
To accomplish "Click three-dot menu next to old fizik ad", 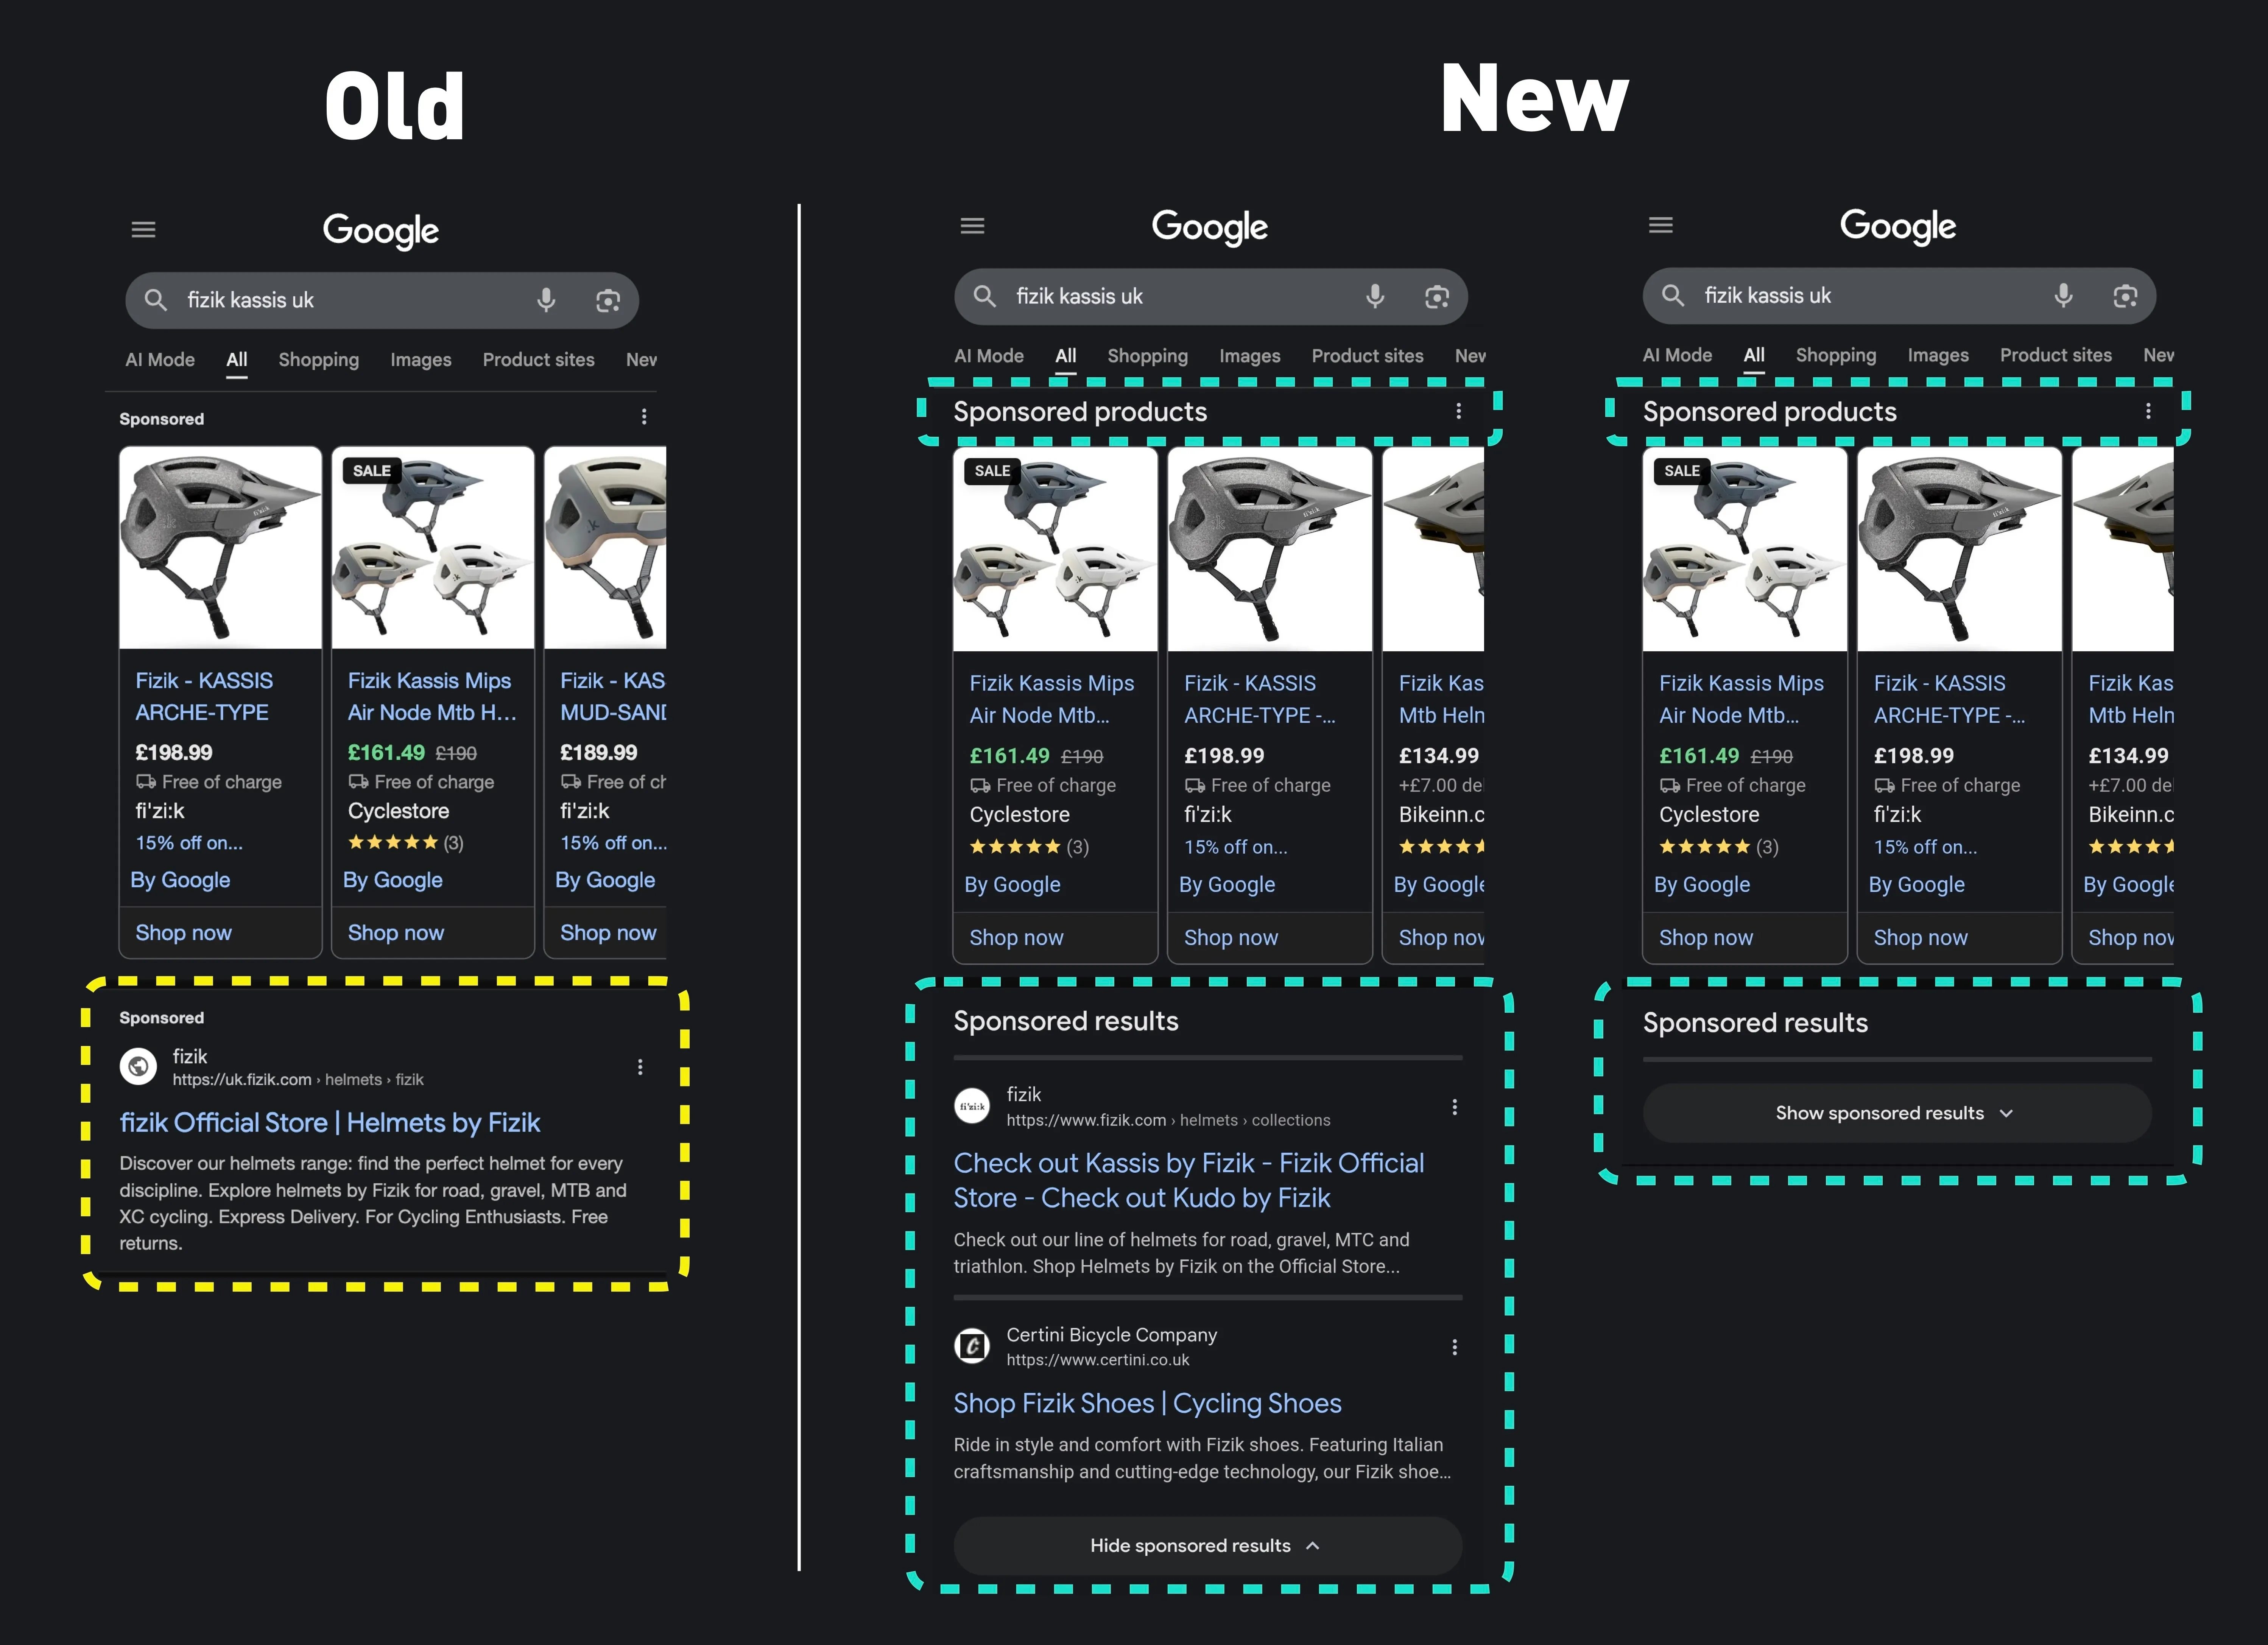I will pos(640,1067).
